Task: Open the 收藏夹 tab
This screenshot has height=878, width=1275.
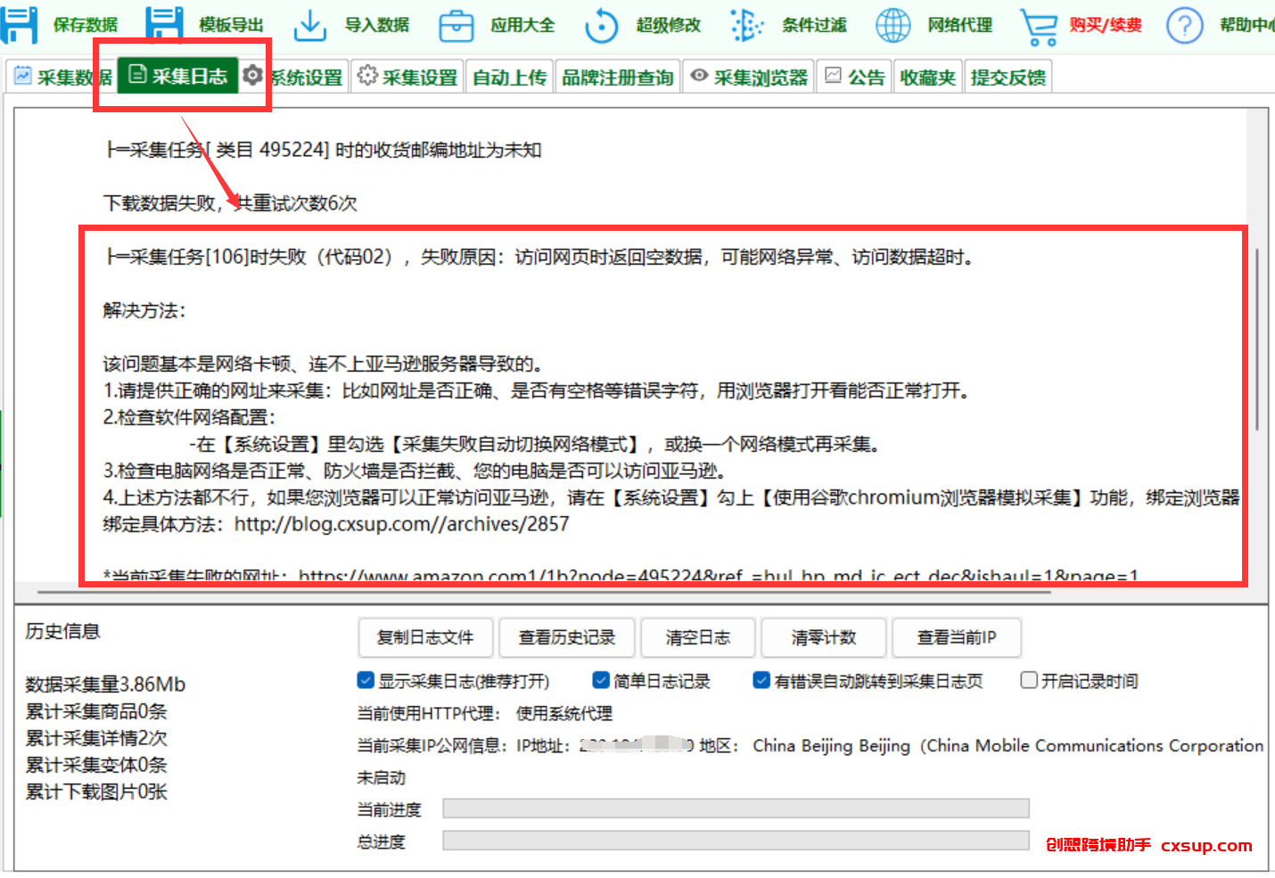Action: [x=928, y=78]
